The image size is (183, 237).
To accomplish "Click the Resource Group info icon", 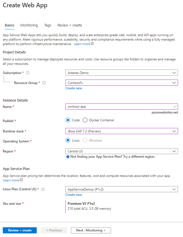I will (x=44, y=83).
